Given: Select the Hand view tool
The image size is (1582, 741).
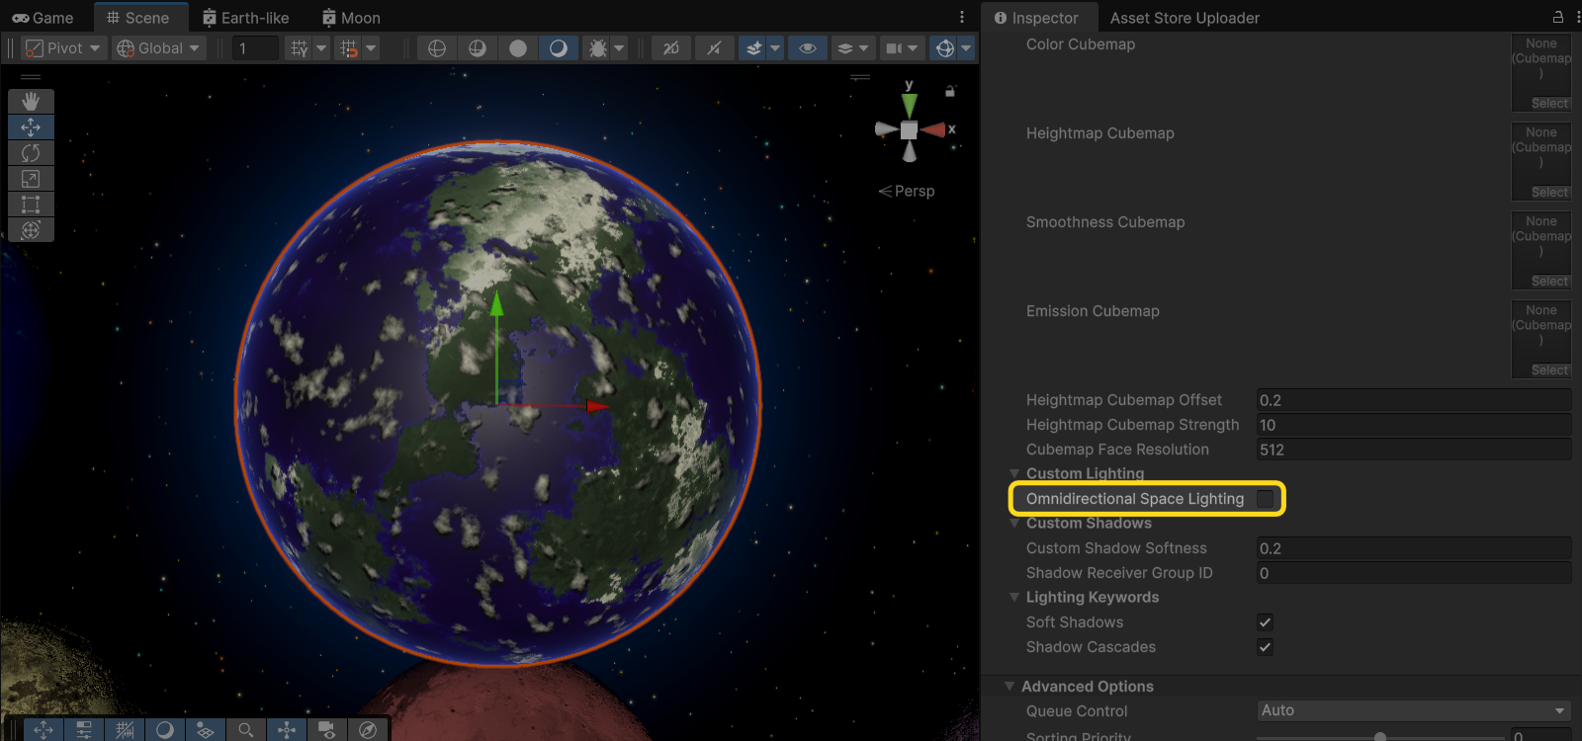Looking at the screenshot, I should click(x=31, y=101).
